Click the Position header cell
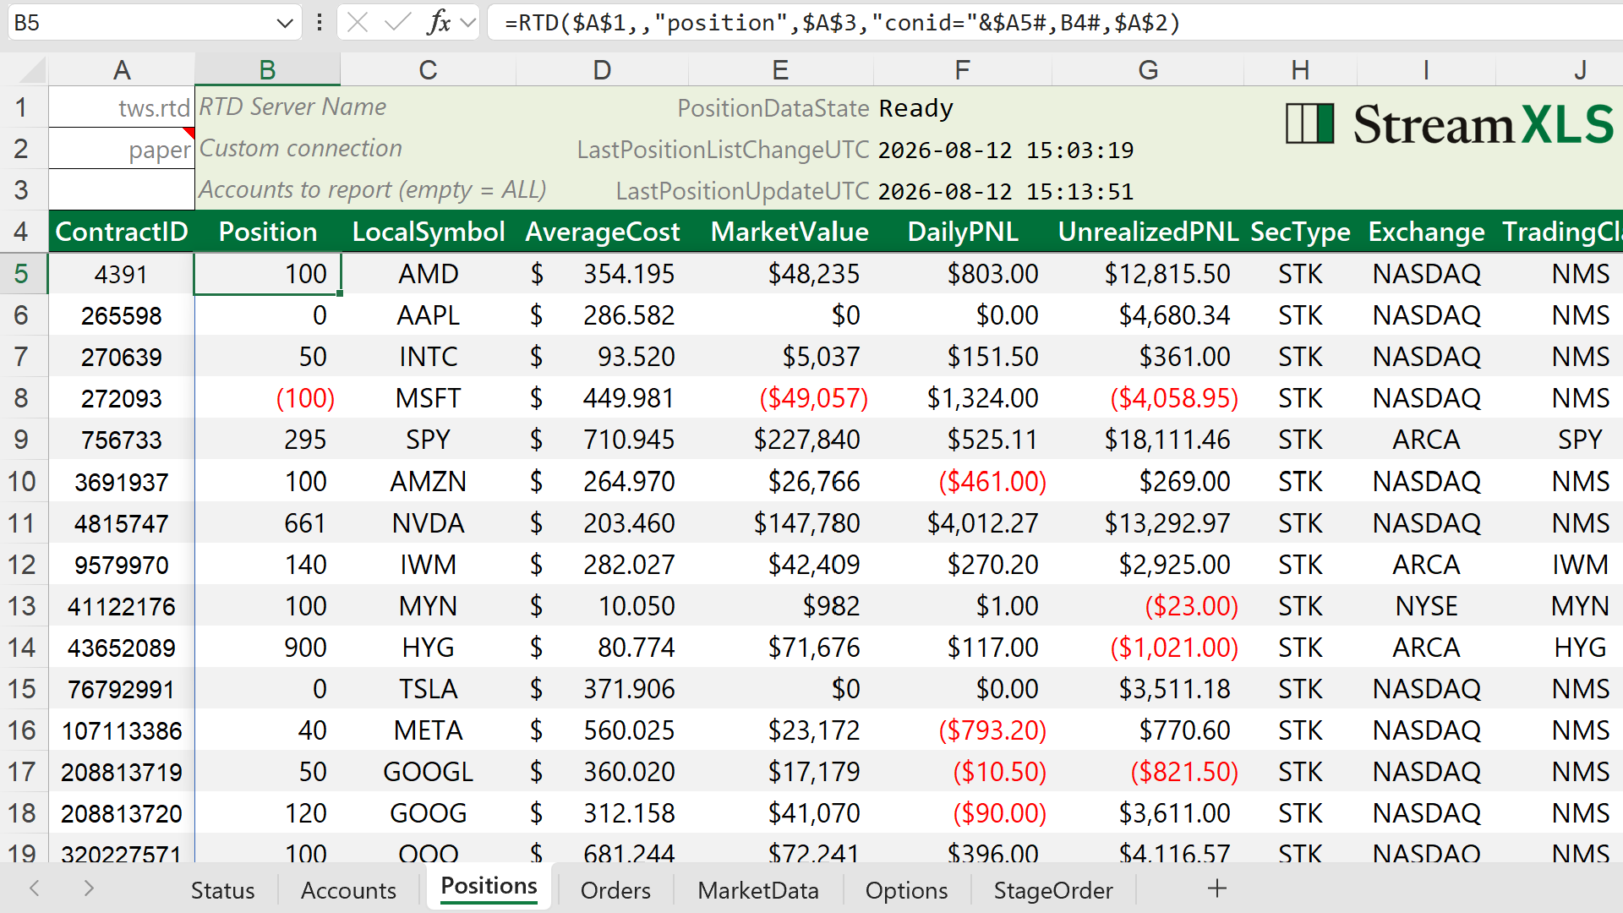 [267, 232]
